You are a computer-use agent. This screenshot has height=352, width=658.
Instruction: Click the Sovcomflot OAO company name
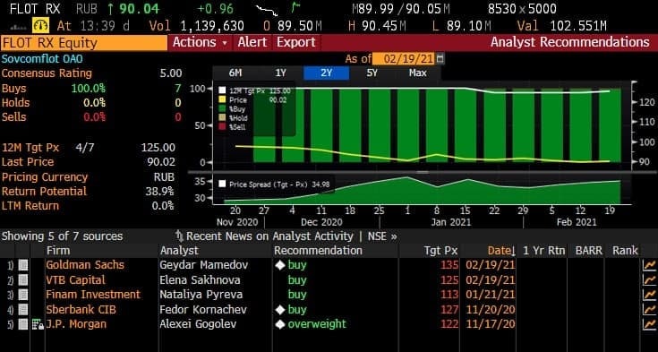click(x=42, y=58)
